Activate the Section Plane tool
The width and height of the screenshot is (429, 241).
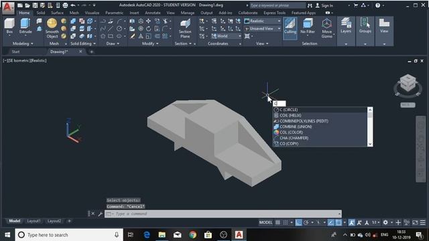point(185,28)
